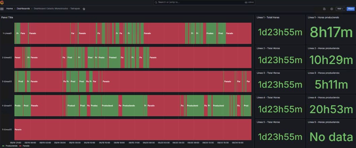
Task: Click Linea 4 - Horas produciendo panel title
Action: pos(324,98)
